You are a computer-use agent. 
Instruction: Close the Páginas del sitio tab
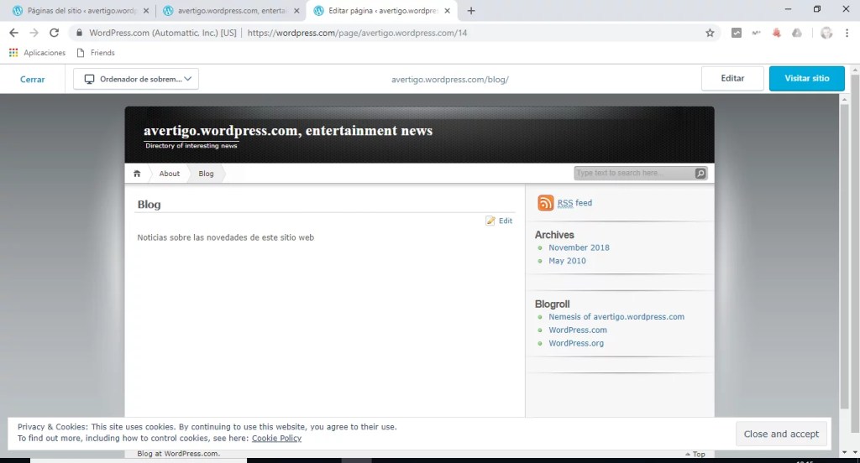pos(146,10)
